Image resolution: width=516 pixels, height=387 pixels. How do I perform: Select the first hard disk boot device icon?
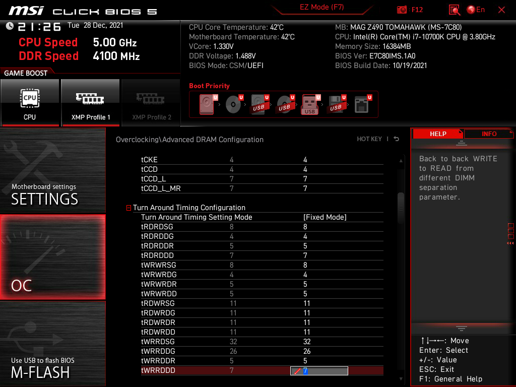tap(208, 104)
